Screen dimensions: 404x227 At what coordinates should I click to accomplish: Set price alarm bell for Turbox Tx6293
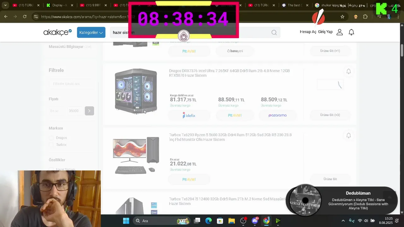coord(348,135)
